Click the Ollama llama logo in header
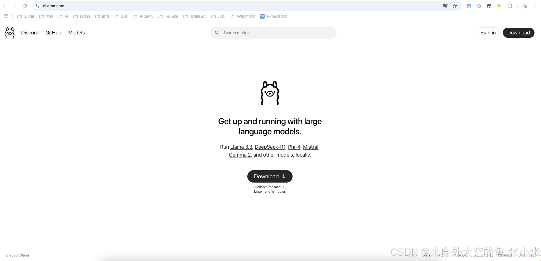This screenshot has height=261, width=541. pos(10,33)
